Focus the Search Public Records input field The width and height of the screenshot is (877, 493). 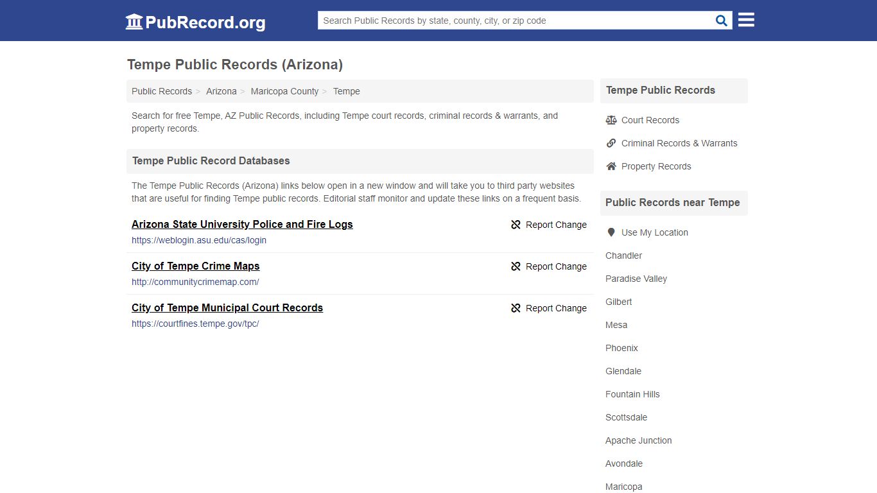(515, 21)
